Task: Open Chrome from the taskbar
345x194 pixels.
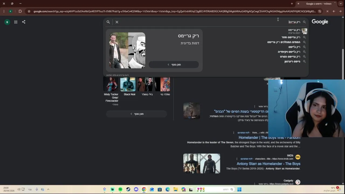Action: coord(144,189)
